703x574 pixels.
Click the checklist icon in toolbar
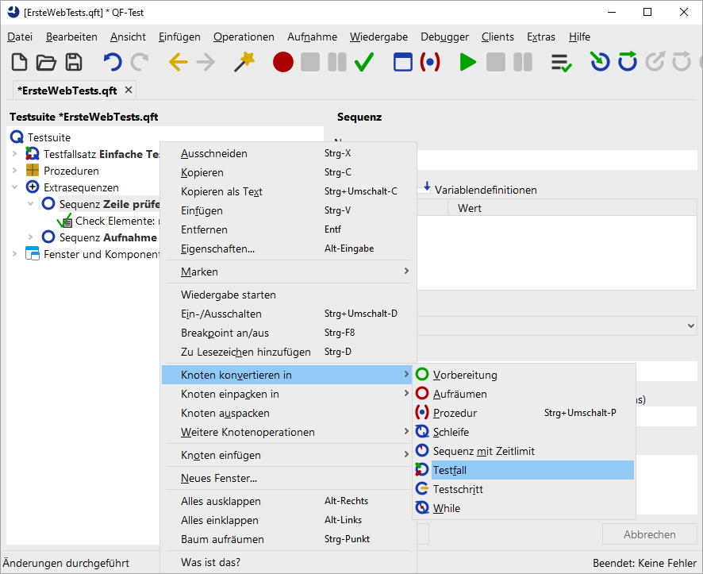[561, 63]
